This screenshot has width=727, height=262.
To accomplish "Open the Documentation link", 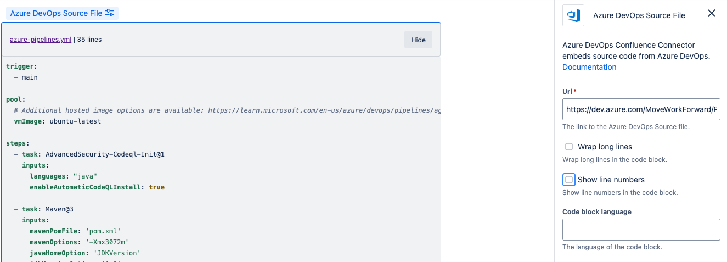I will point(589,67).
